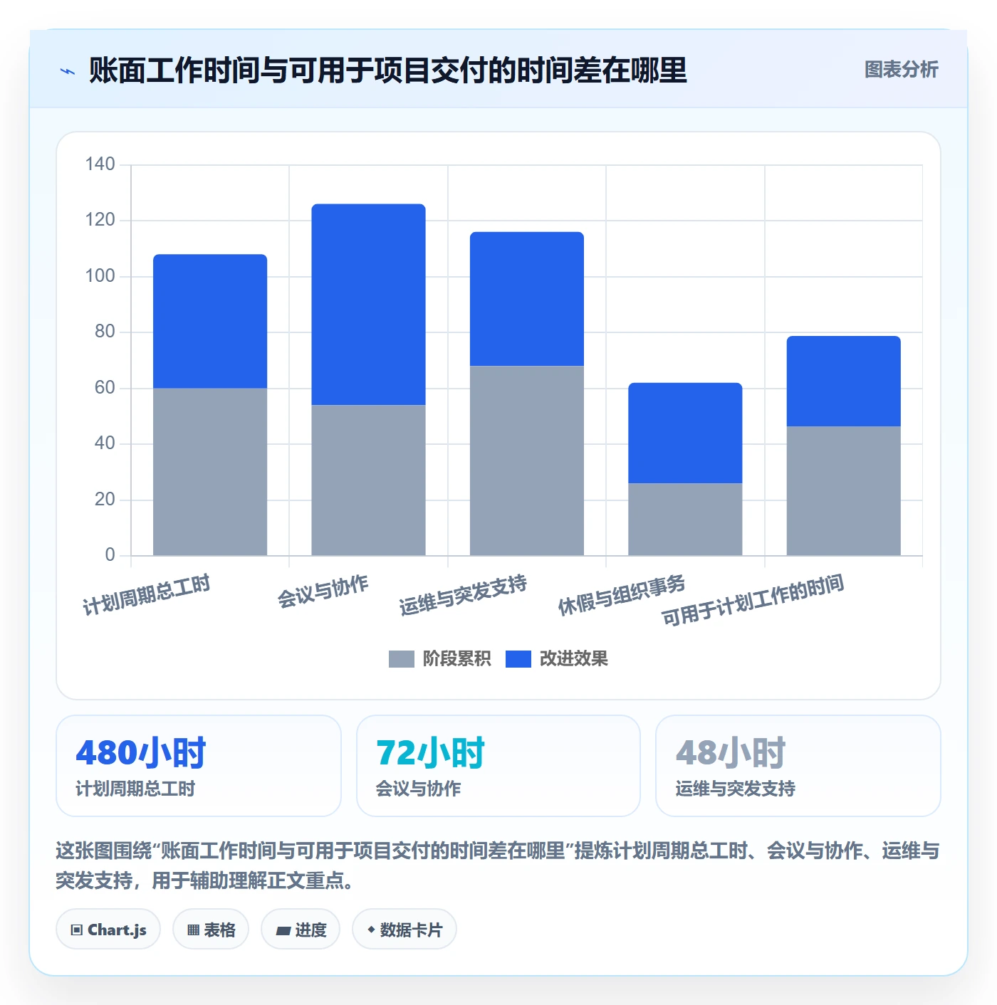Click the chart title 账面工作时间与可用于项目交付的时间差在哪里

click(x=387, y=70)
